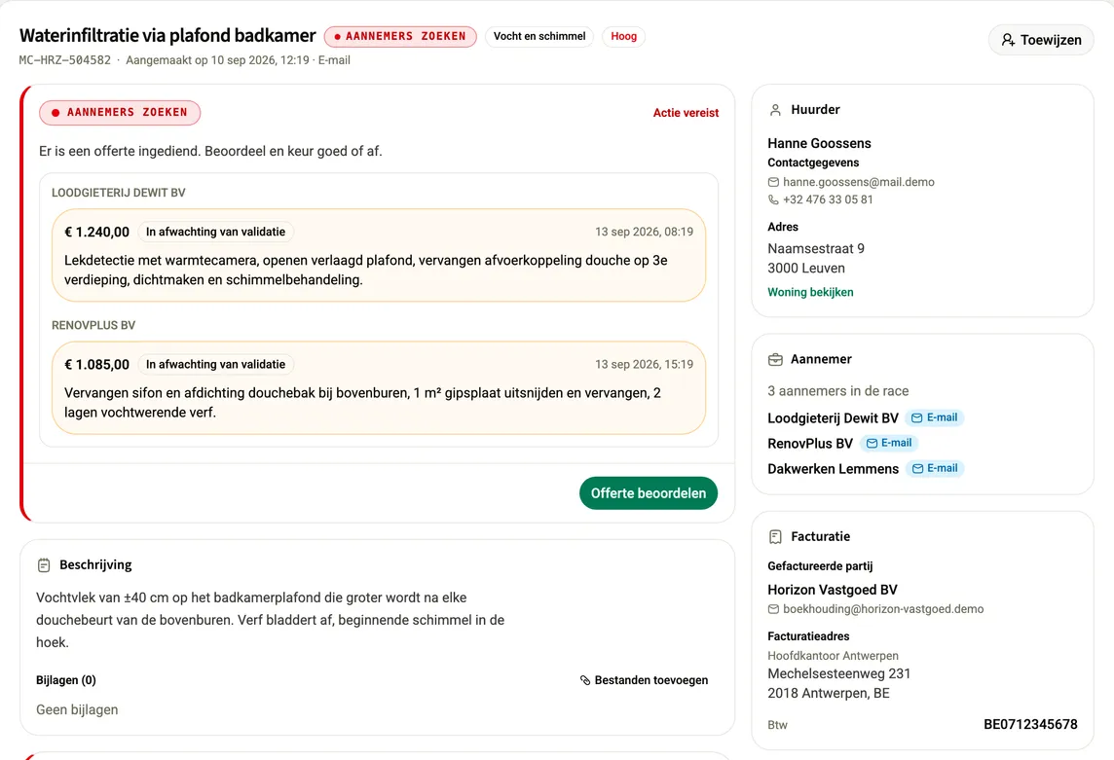Click the RENOVPLUS BV section heading
Image resolution: width=1114 pixels, height=760 pixels.
tap(93, 325)
